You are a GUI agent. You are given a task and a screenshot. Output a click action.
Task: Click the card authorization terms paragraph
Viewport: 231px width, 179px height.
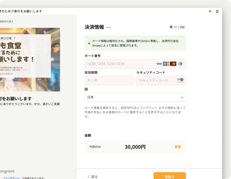135,112
